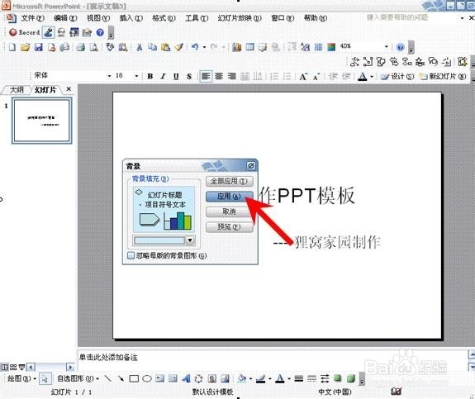Open the 视图 (View) menu
The width and height of the screenshot is (475, 399).
click(98, 18)
